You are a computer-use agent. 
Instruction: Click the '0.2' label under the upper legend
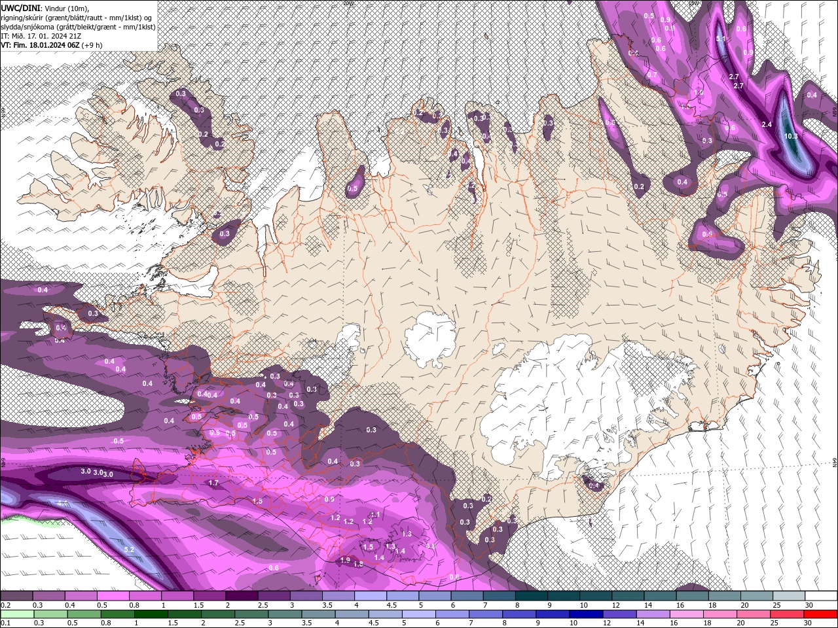(x=5, y=605)
